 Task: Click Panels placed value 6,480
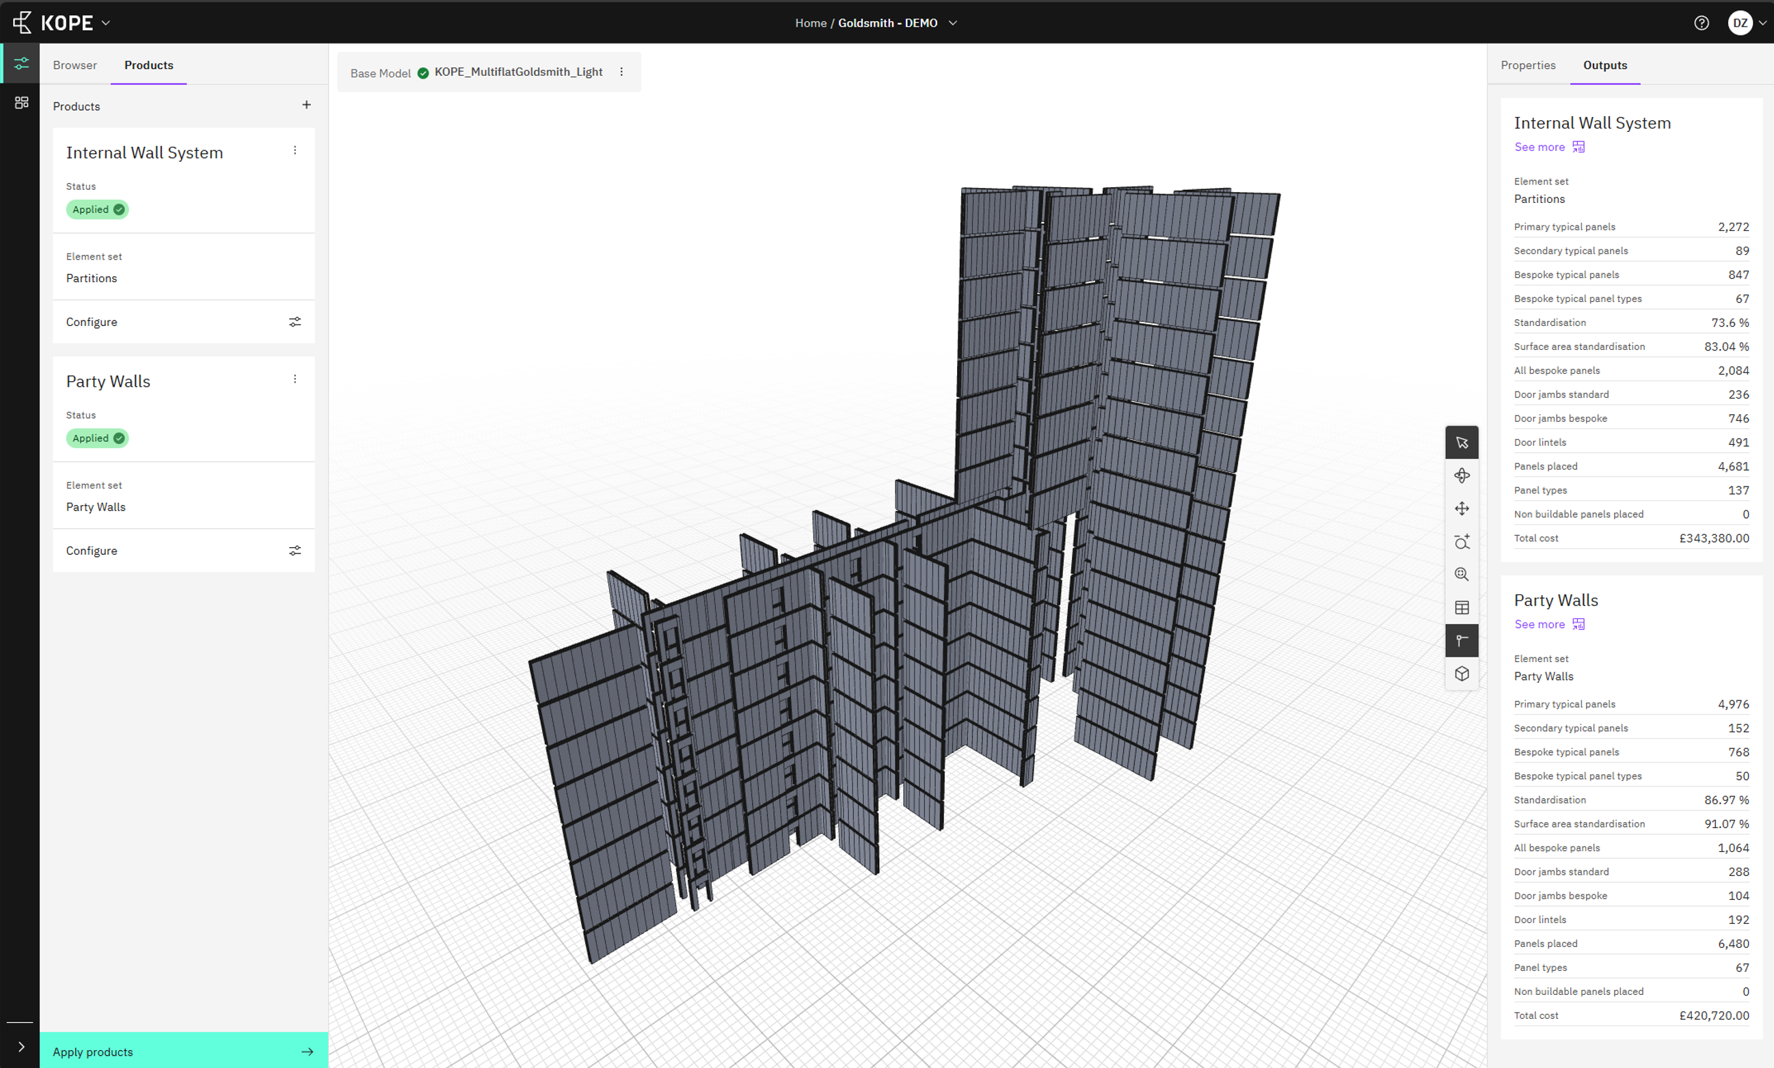click(x=1733, y=944)
